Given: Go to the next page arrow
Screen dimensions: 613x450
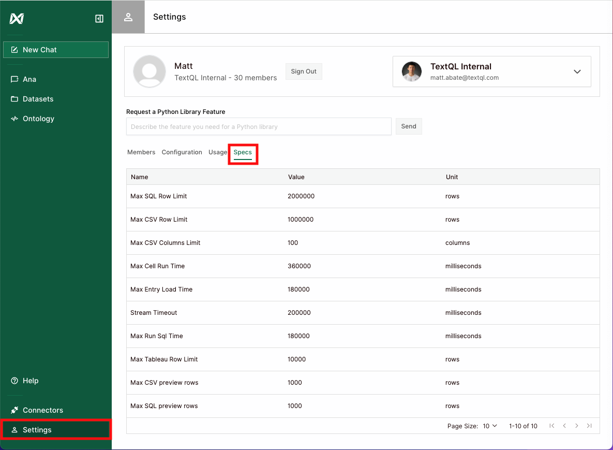Looking at the screenshot, I should 577,426.
